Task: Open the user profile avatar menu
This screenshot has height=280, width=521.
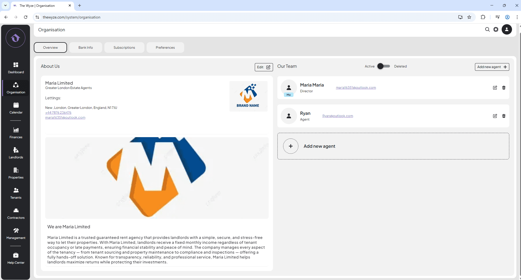Action: 507,29
